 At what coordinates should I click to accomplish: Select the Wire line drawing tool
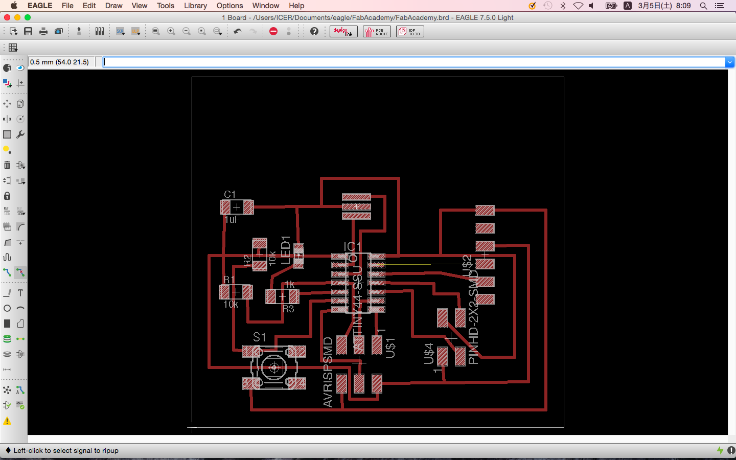[7, 293]
